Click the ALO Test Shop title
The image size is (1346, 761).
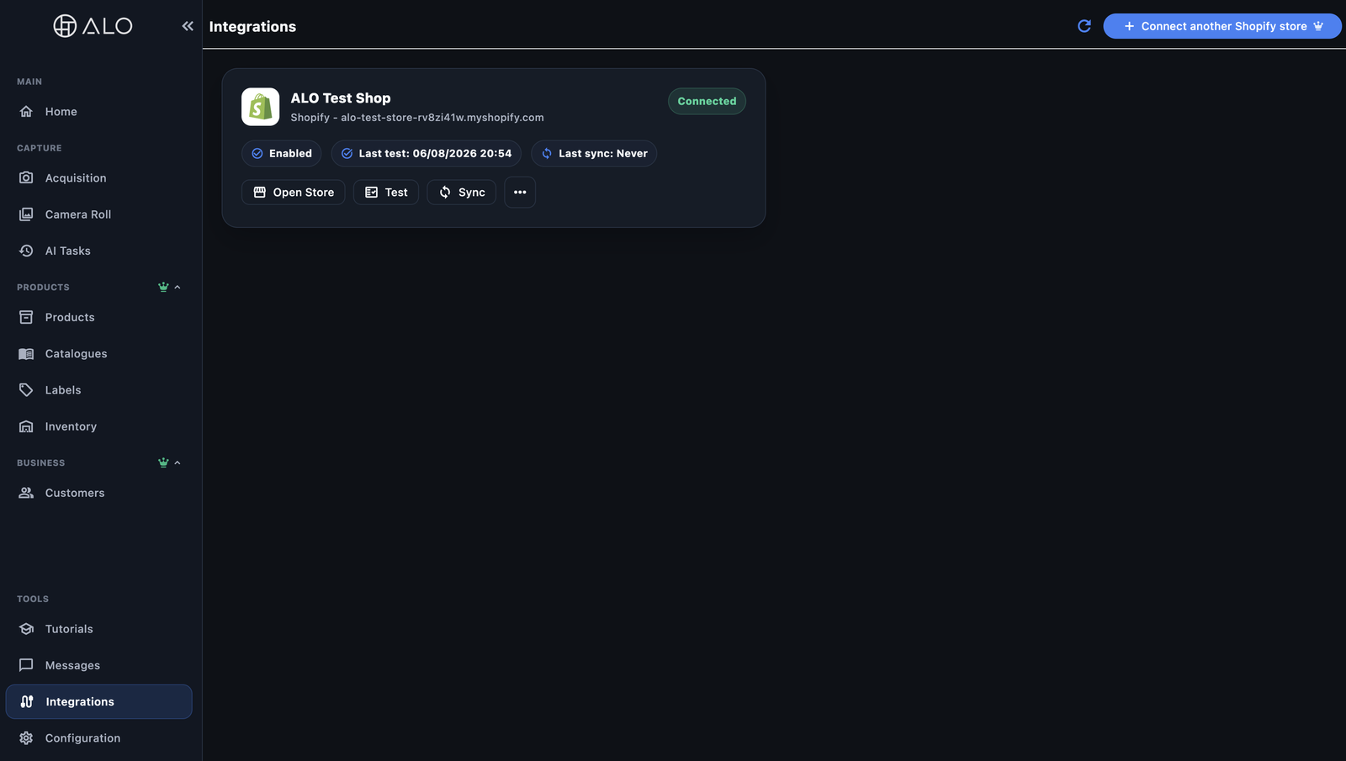(341, 98)
